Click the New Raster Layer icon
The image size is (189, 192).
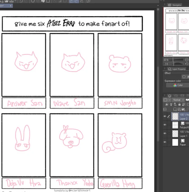175,109
